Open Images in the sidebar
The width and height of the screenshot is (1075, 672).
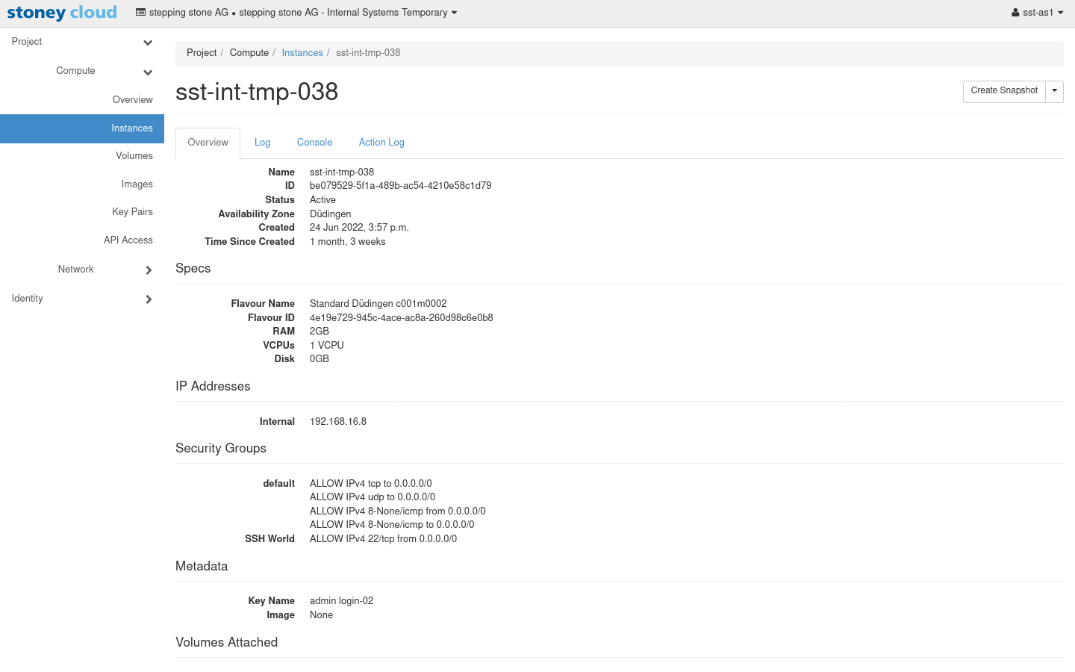click(137, 184)
